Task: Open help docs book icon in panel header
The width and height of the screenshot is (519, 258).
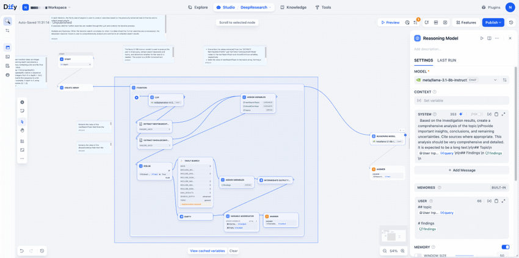Action: pos(489,38)
